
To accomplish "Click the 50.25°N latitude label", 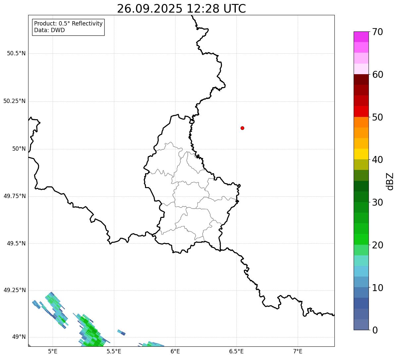I will pyautogui.click(x=15, y=101).
